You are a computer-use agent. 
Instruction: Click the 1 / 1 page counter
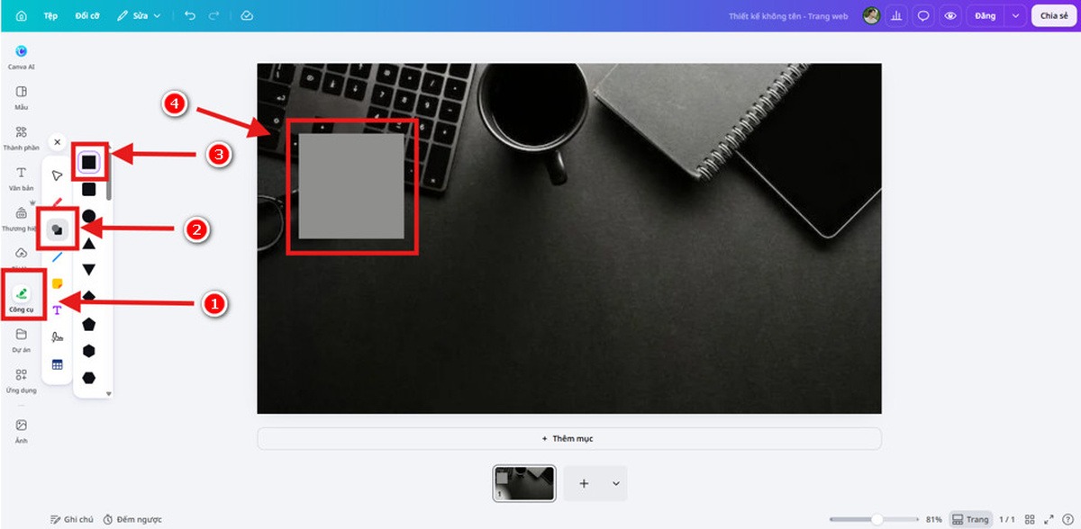[x=1007, y=519]
